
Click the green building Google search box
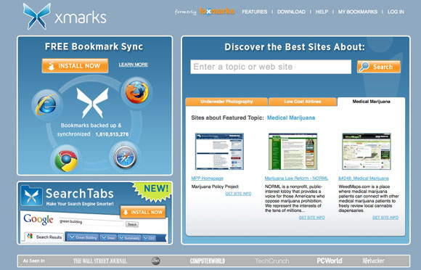point(91,222)
